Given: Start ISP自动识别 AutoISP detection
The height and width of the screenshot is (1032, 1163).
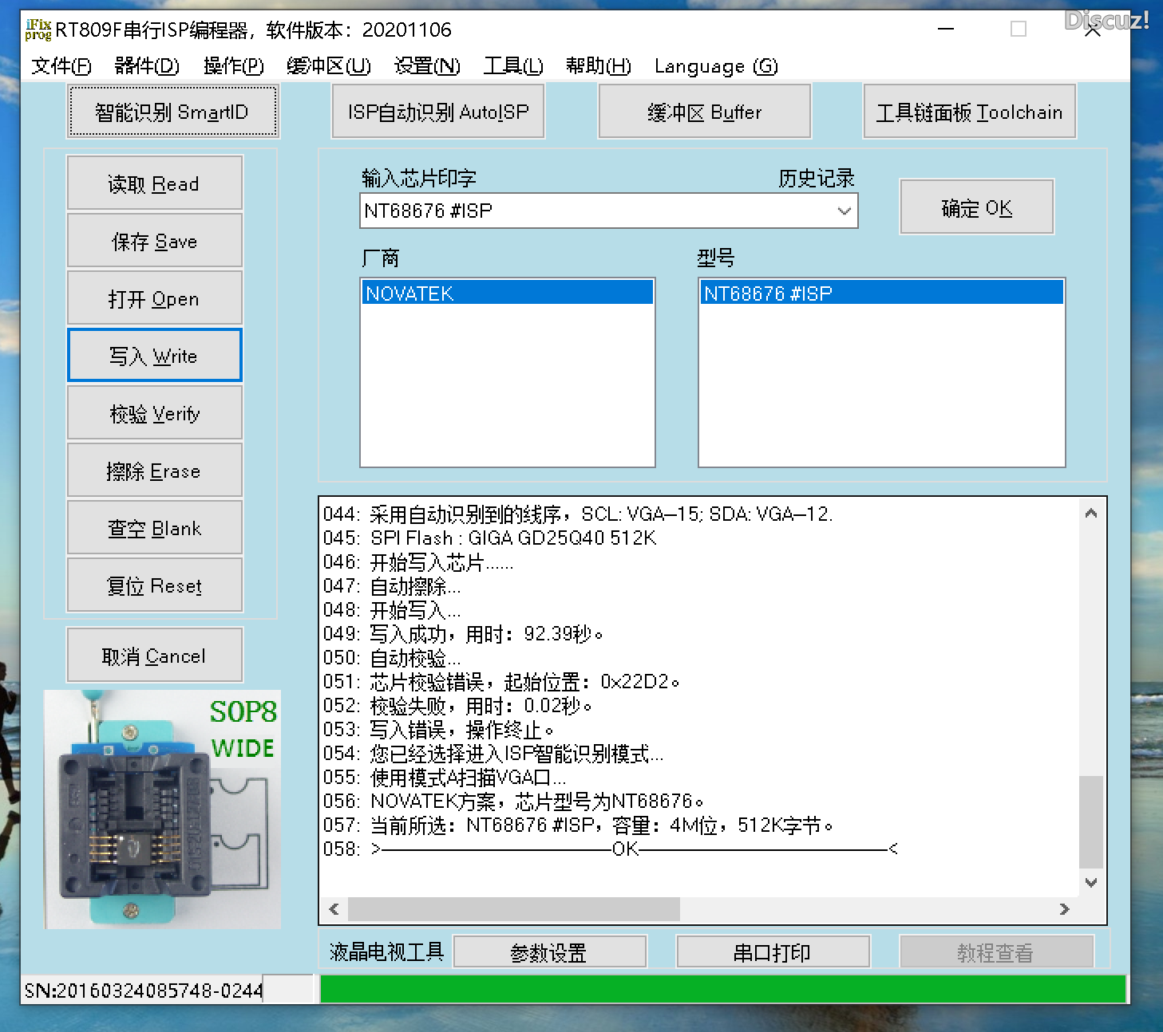Looking at the screenshot, I should (x=437, y=111).
